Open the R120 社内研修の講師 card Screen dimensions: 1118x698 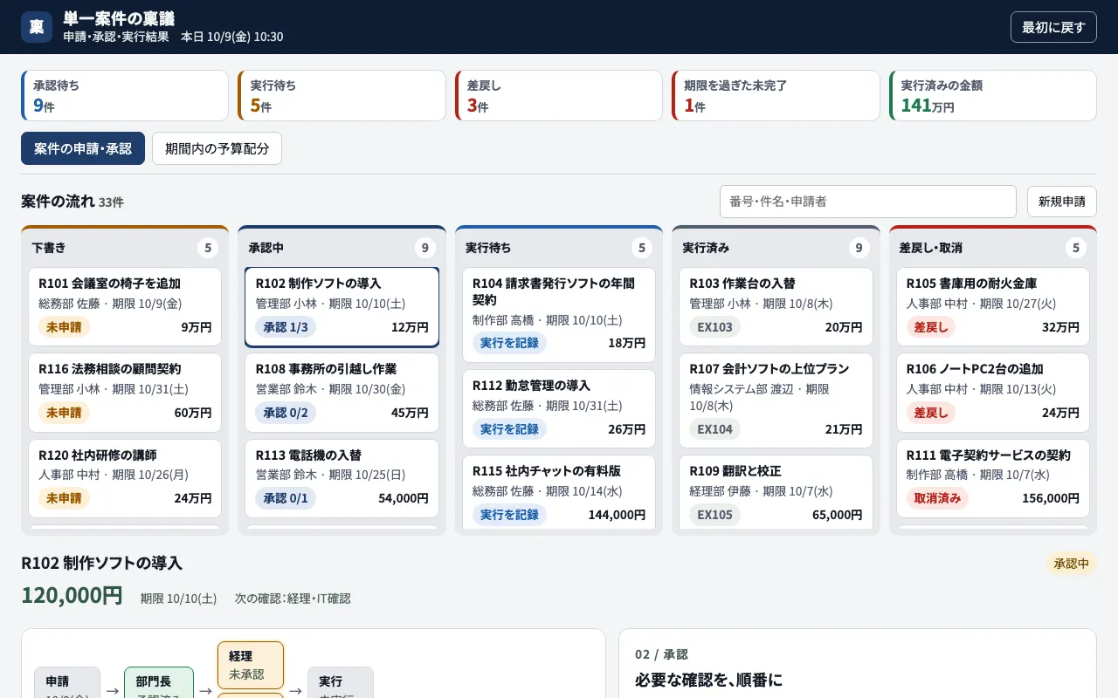click(125, 479)
